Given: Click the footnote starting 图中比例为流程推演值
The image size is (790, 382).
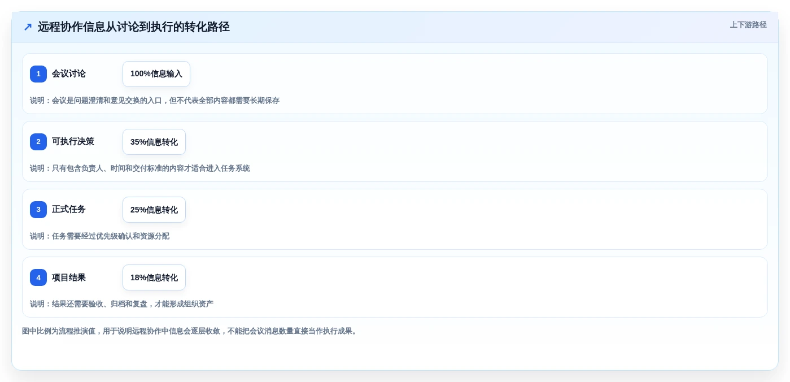Looking at the screenshot, I should click(190, 331).
